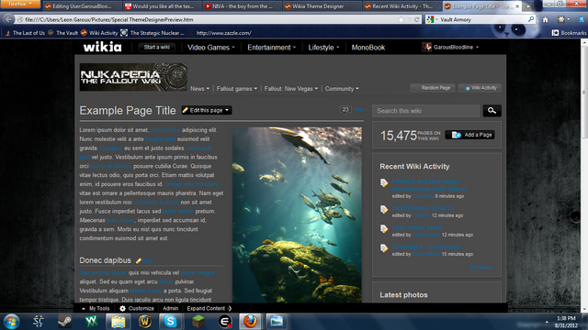Viewport: 588px width, 330px height.
Task: Open Skype from the taskbar
Action: click(x=171, y=322)
